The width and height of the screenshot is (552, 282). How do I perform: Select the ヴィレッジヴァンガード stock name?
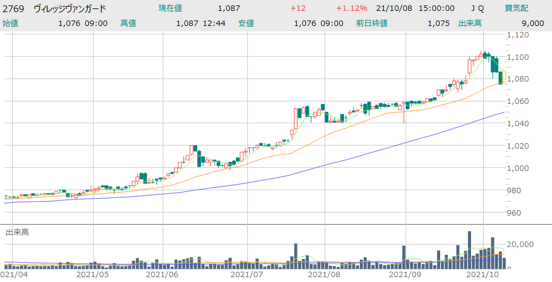pos(70,8)
